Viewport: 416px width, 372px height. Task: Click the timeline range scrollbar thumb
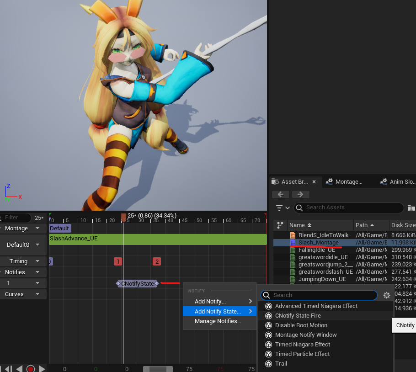pos(158,369)
